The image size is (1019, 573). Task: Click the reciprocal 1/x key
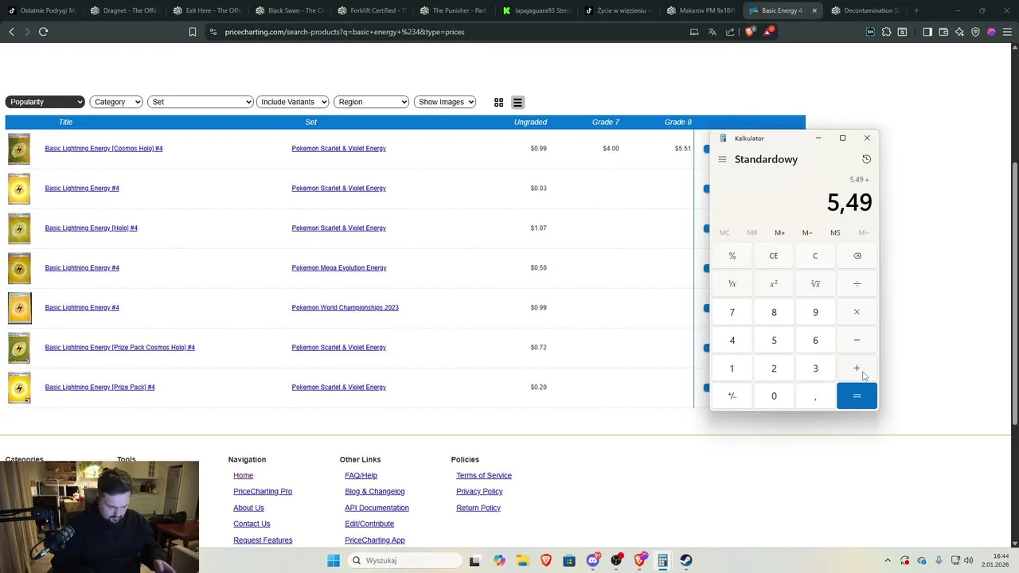coord(732,283)
